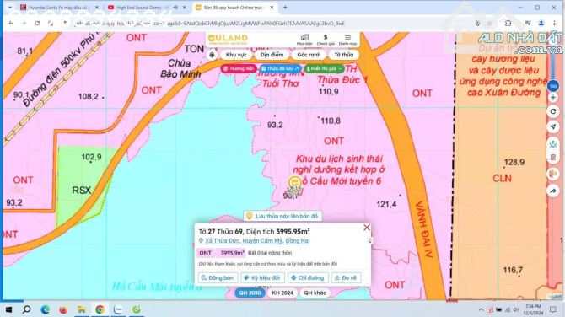Click the browser forward arrow
Screen dimensions: 565x317
(24, 23)
